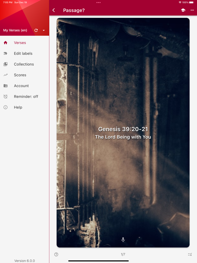Click the home icon beside Verses
Screen dimensions: 197x263
pos(5,42)
